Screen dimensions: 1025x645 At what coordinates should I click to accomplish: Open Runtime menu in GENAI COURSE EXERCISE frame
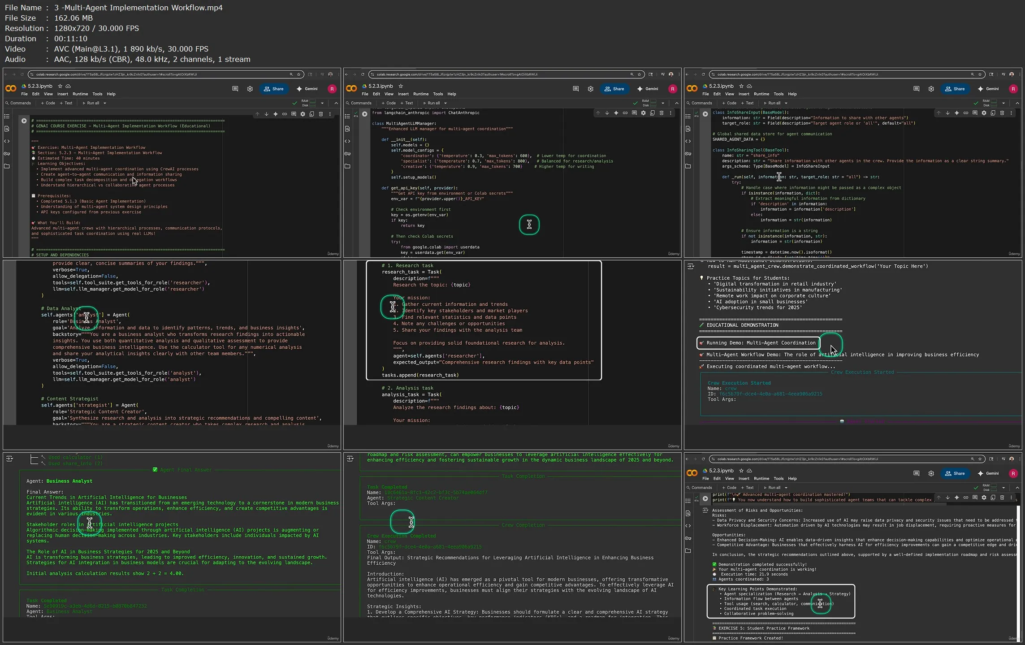point(80,94)
